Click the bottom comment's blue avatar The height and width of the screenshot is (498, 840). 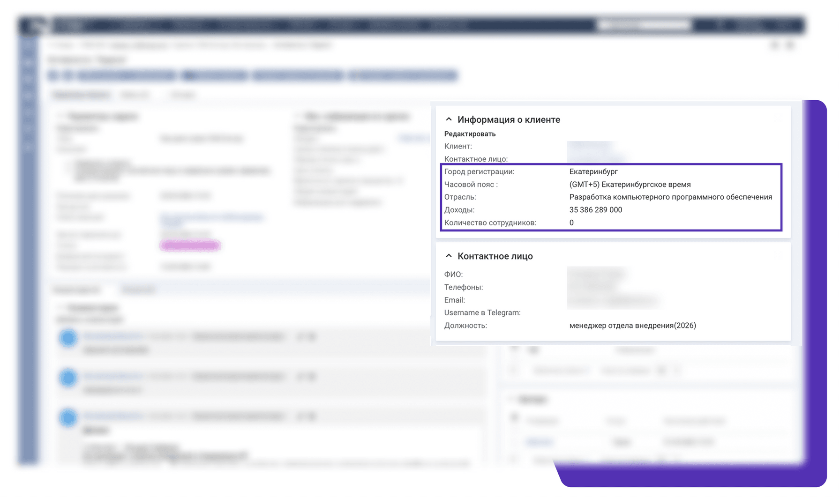(x=68, y=417)
